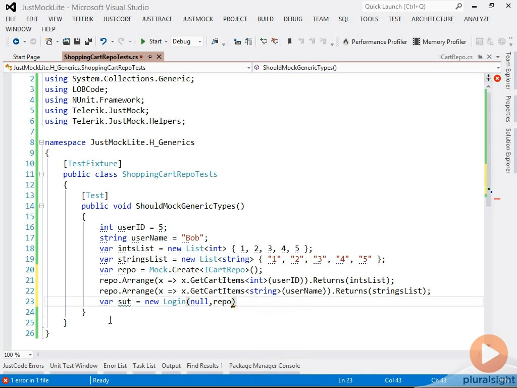Click the Save All toolbar icon
Screen dimensions: 517x388
pos(88,41)
